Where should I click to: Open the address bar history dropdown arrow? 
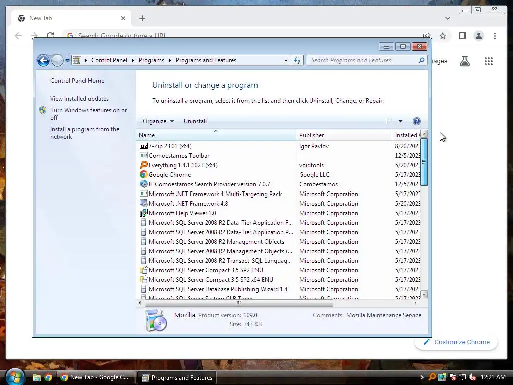pos(286,61)
